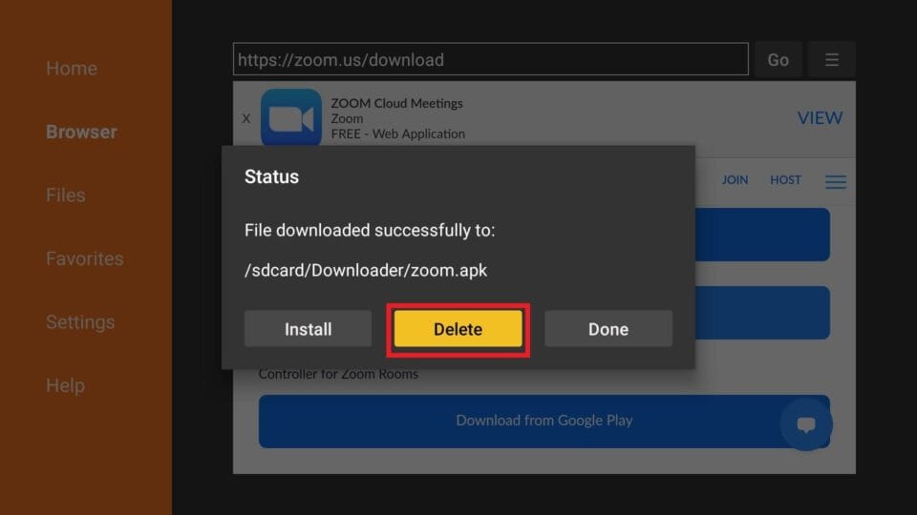Click the Delete button
Image resolution: width=917 pixels, height=515 pixels.
click(458, 329)
